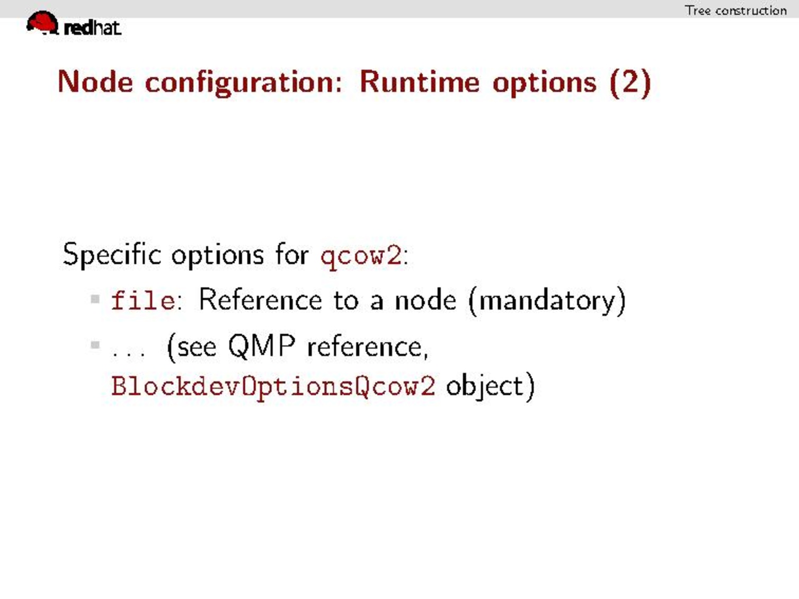Click the gray header bar at top
This screenshot has width=799, height=599.
371,8
